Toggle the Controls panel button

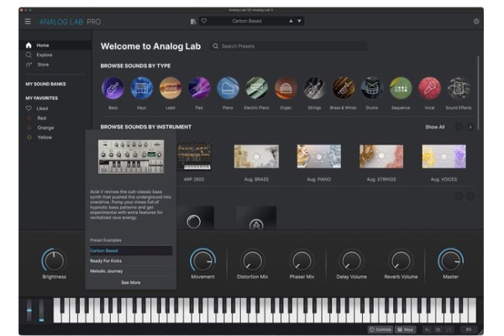381,329
